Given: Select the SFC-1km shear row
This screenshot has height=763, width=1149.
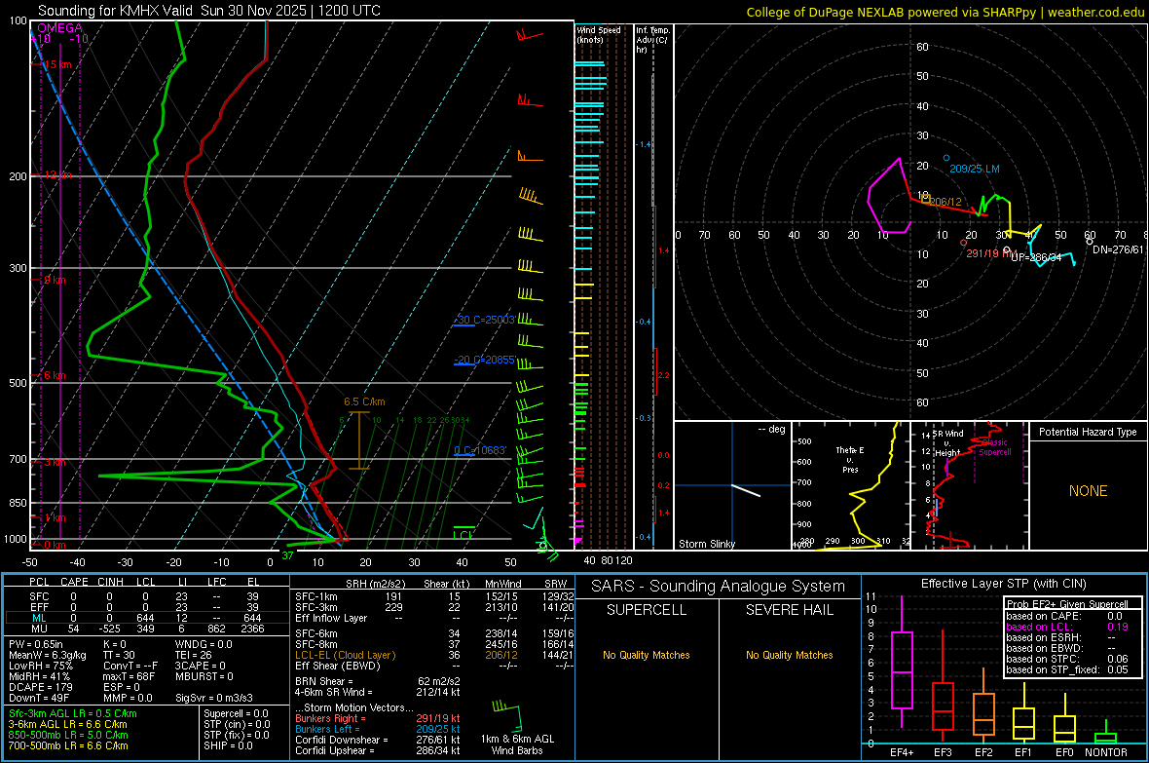Looking at the screenshot, I should [434, 596].
